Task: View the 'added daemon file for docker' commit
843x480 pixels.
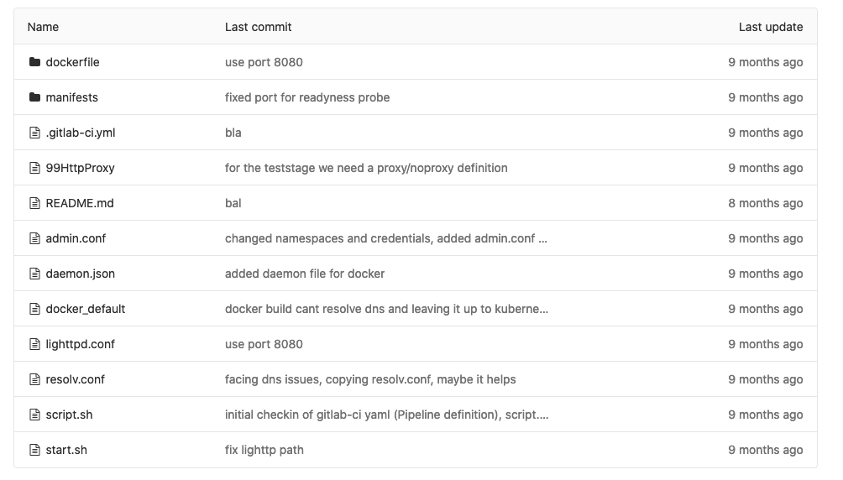Action: click(x=305, y=274)
